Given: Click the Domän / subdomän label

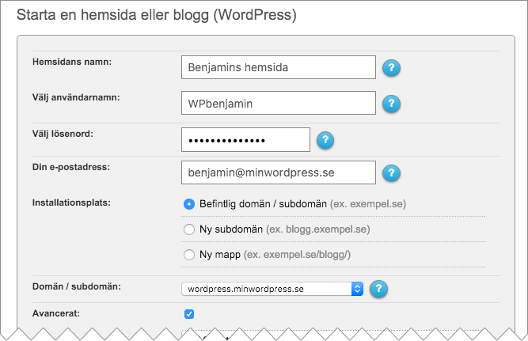Looking at the screenshot, I should pos(77,286).
